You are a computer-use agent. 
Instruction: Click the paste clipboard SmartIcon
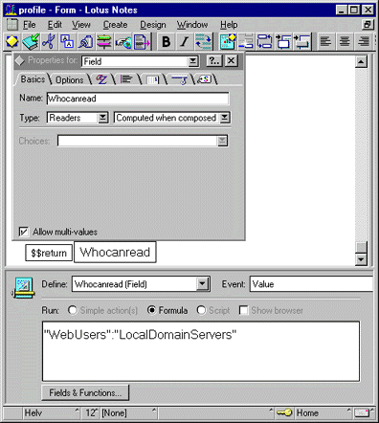[85, 42]
